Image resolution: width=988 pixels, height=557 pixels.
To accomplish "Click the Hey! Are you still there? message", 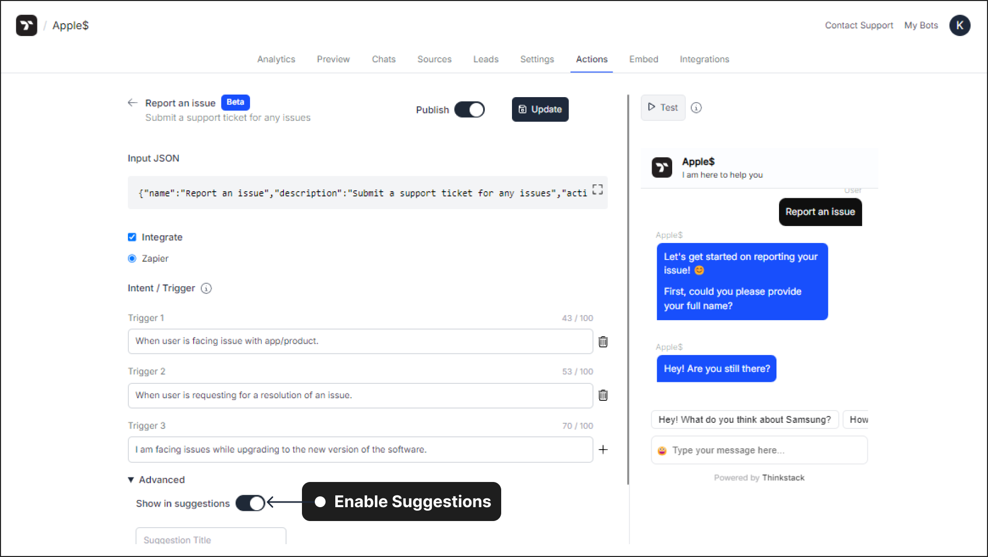I will point(716,369).
